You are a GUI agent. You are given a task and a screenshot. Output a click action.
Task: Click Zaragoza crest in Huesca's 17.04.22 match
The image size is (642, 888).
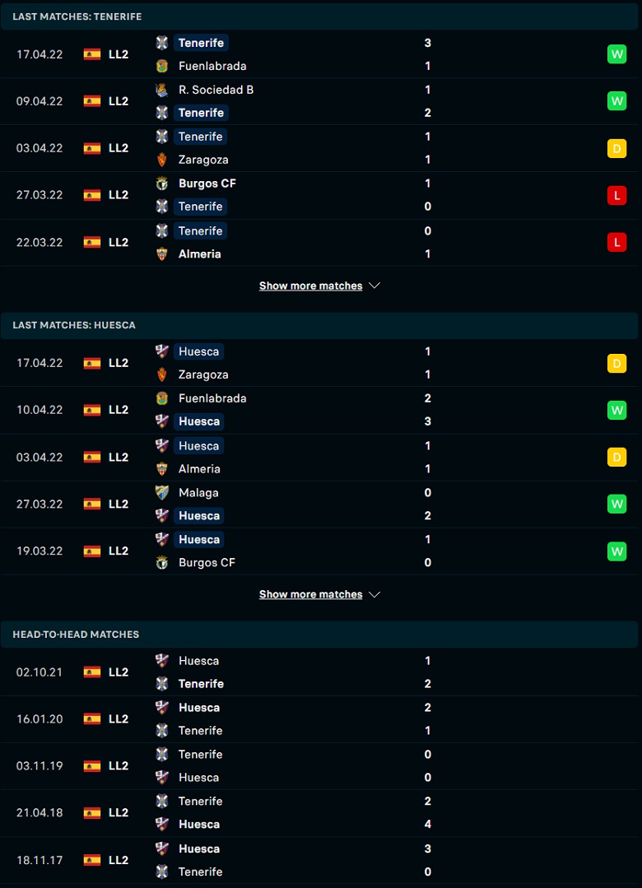coord(162,374)
